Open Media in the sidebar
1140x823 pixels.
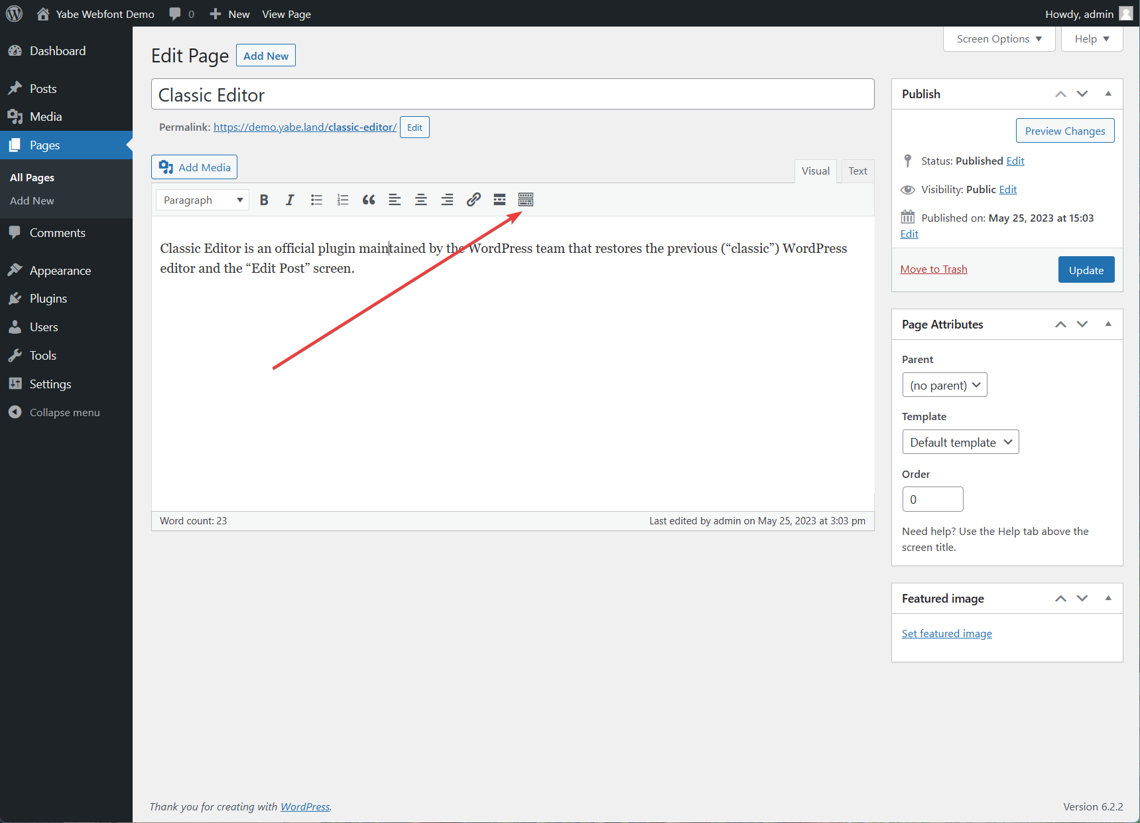(x=66, y=117)
